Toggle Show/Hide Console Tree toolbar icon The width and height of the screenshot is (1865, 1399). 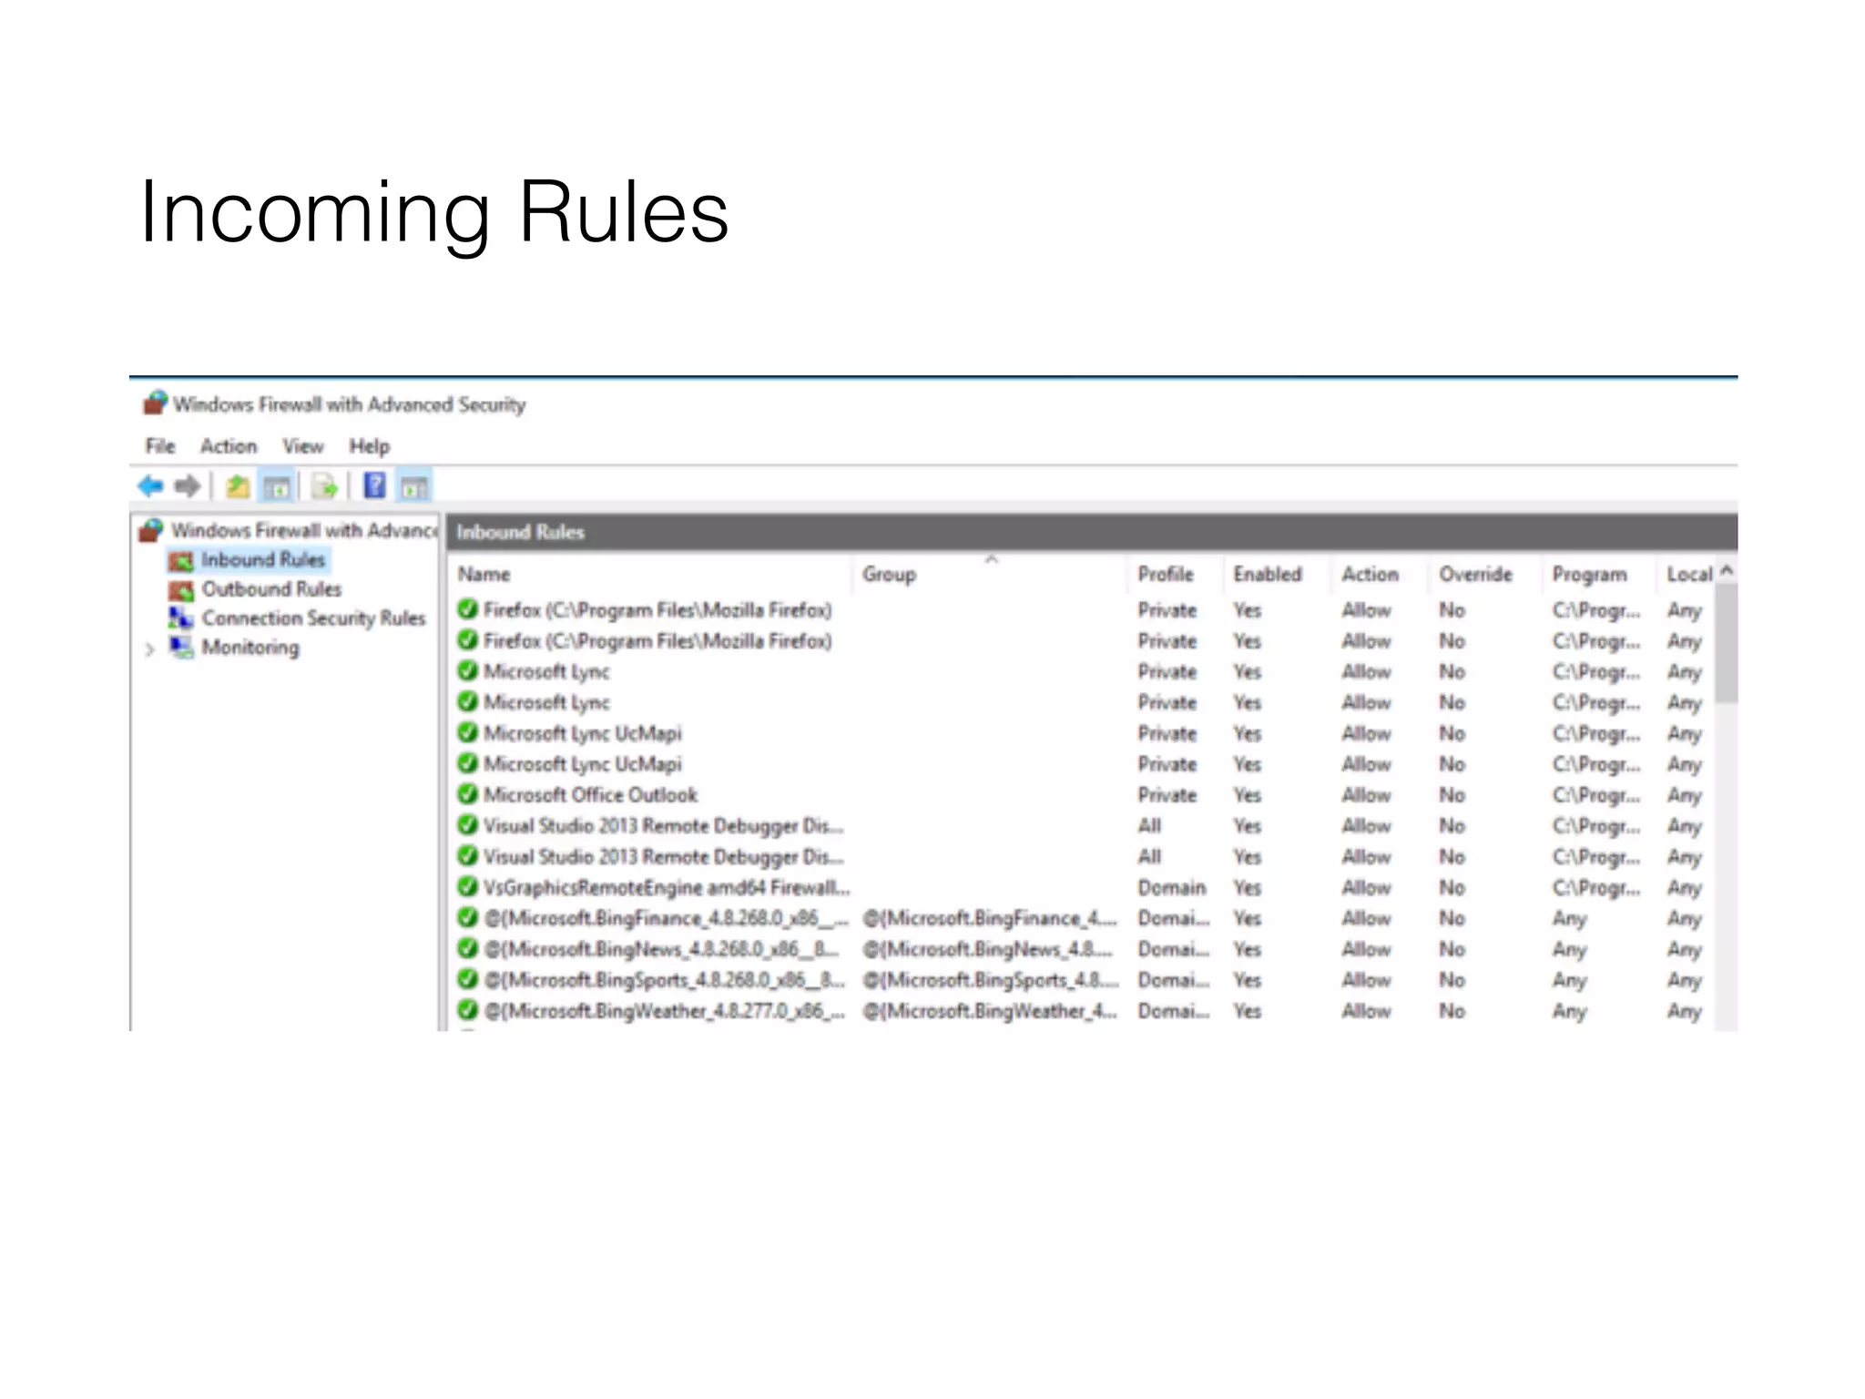[x=277, y=487]
